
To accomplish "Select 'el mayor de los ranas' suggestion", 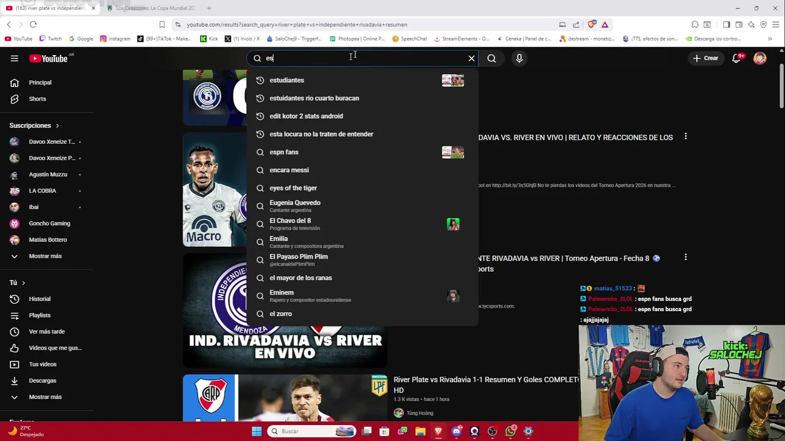I will tap(362, 278).
